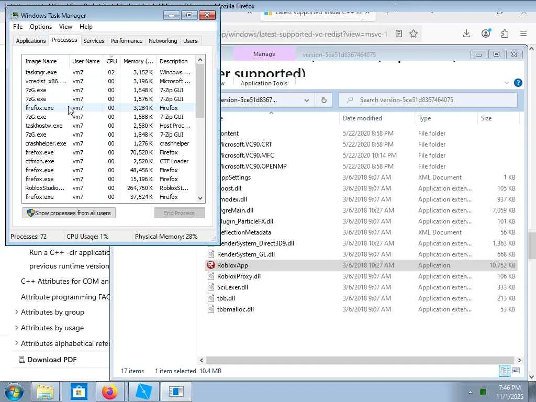This screenshot has height=402, width=536.
Task: Expand Attributes alphabetical reference item
Action: tap(16, 343)
